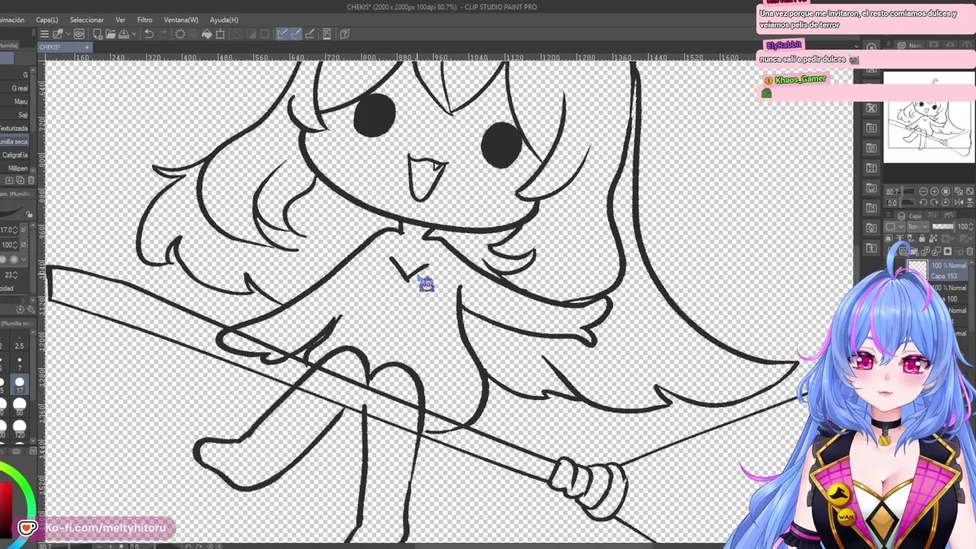Viewport: 976px width, 549px height.
Task: Select the Caligrafía brush subtool
Action: (15, 155)
